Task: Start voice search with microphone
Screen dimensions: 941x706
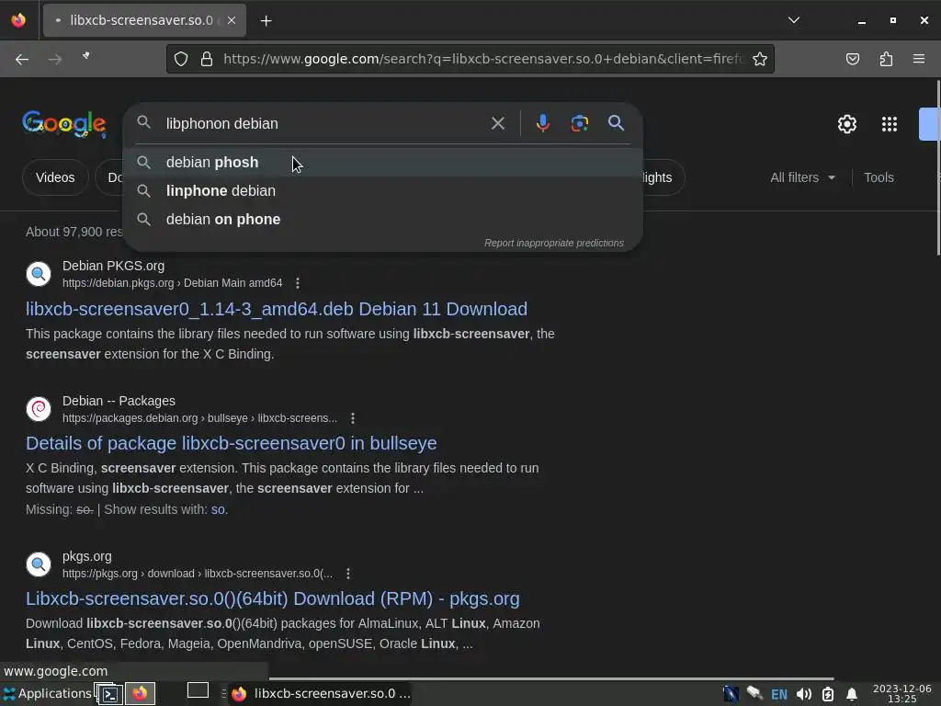Action: pos(542,123)
